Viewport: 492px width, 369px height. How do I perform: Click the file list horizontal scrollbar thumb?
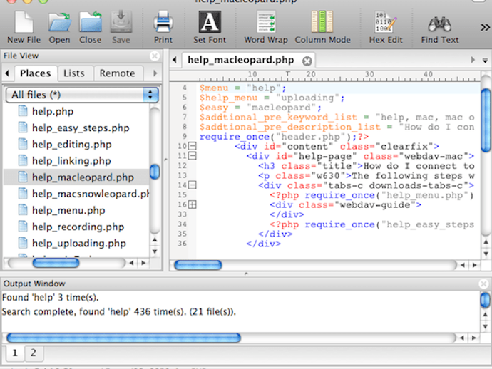coord(56,263)
